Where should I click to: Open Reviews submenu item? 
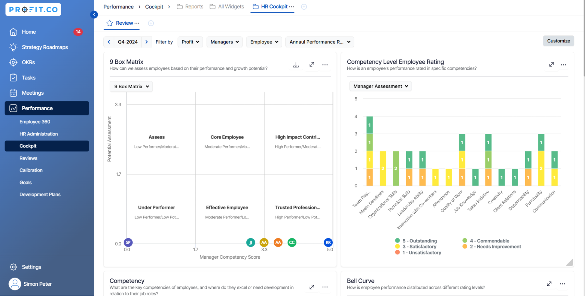coord(28,158)
